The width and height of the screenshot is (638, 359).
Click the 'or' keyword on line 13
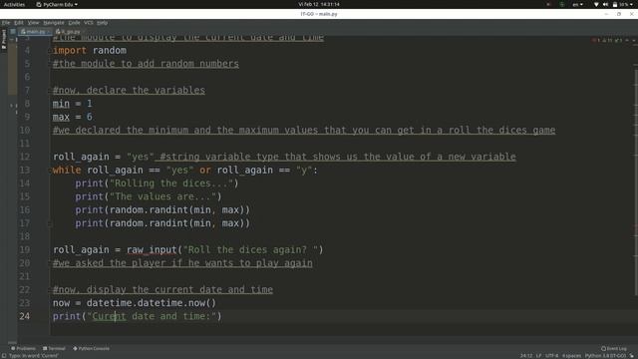[205, 171]
